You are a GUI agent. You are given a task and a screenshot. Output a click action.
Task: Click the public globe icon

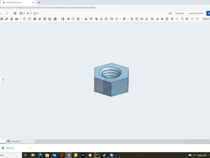pos(15,13)
